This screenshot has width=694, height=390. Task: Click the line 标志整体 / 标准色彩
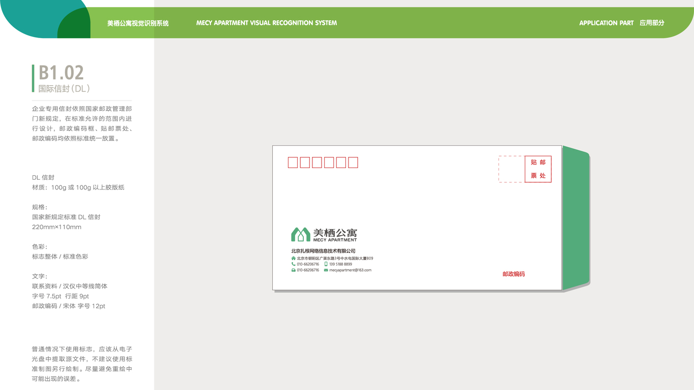pyautogui.click(x=60, y=256)
